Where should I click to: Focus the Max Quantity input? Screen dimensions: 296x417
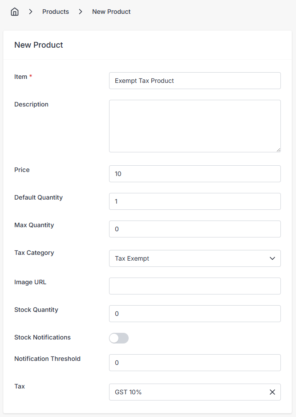[195, 229]
